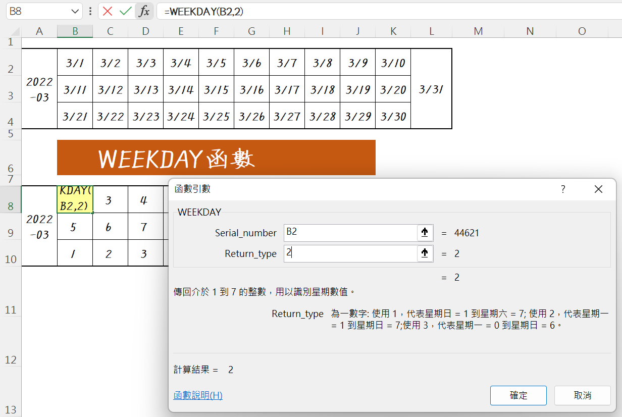Select the cell containing 3/19

click(358, 89)
